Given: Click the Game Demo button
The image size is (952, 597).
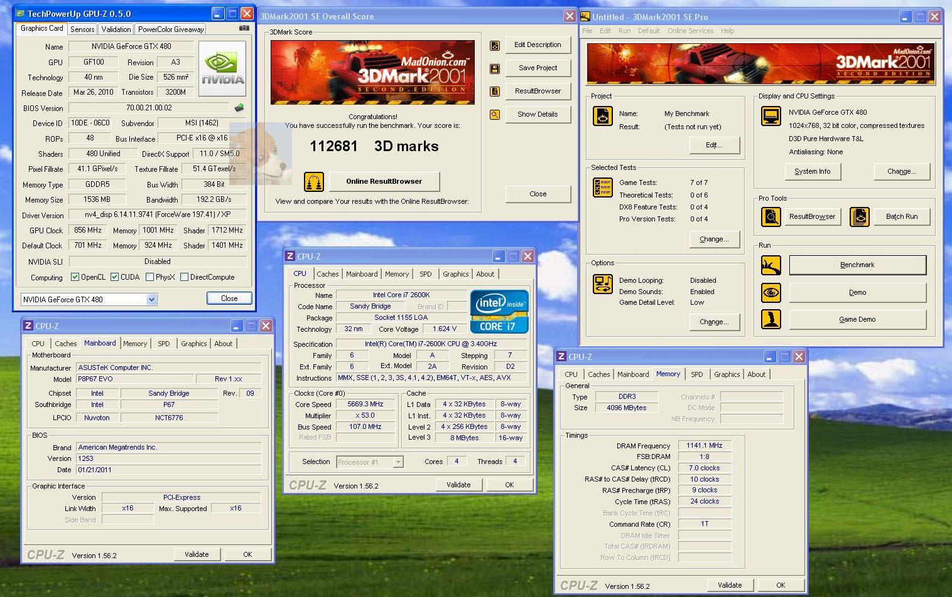Looking at the screenshot, I should pos(857,319).
